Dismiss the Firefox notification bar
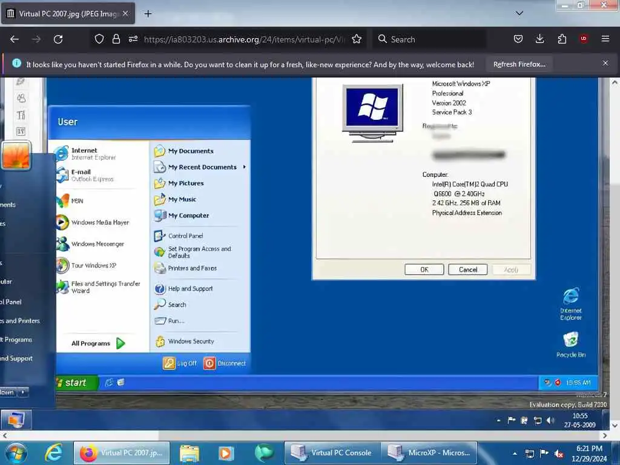This screenshot has height=465, width=620. (x=605, y=63)
